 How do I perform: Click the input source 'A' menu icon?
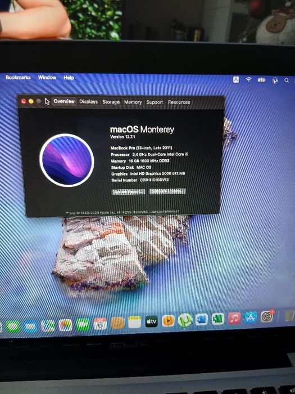236,80
